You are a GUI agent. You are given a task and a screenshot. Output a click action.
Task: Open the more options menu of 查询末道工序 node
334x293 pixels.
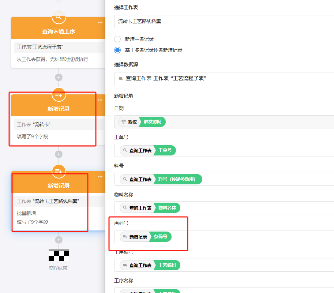(100, 22)
